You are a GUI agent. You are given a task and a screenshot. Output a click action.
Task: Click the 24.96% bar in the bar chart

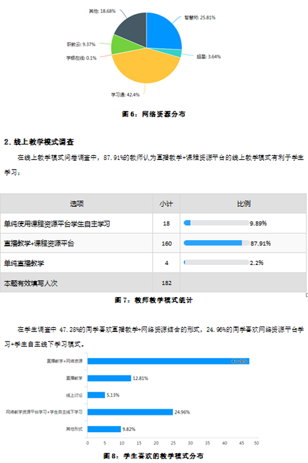pyautogui.click(x=130, y=412)
